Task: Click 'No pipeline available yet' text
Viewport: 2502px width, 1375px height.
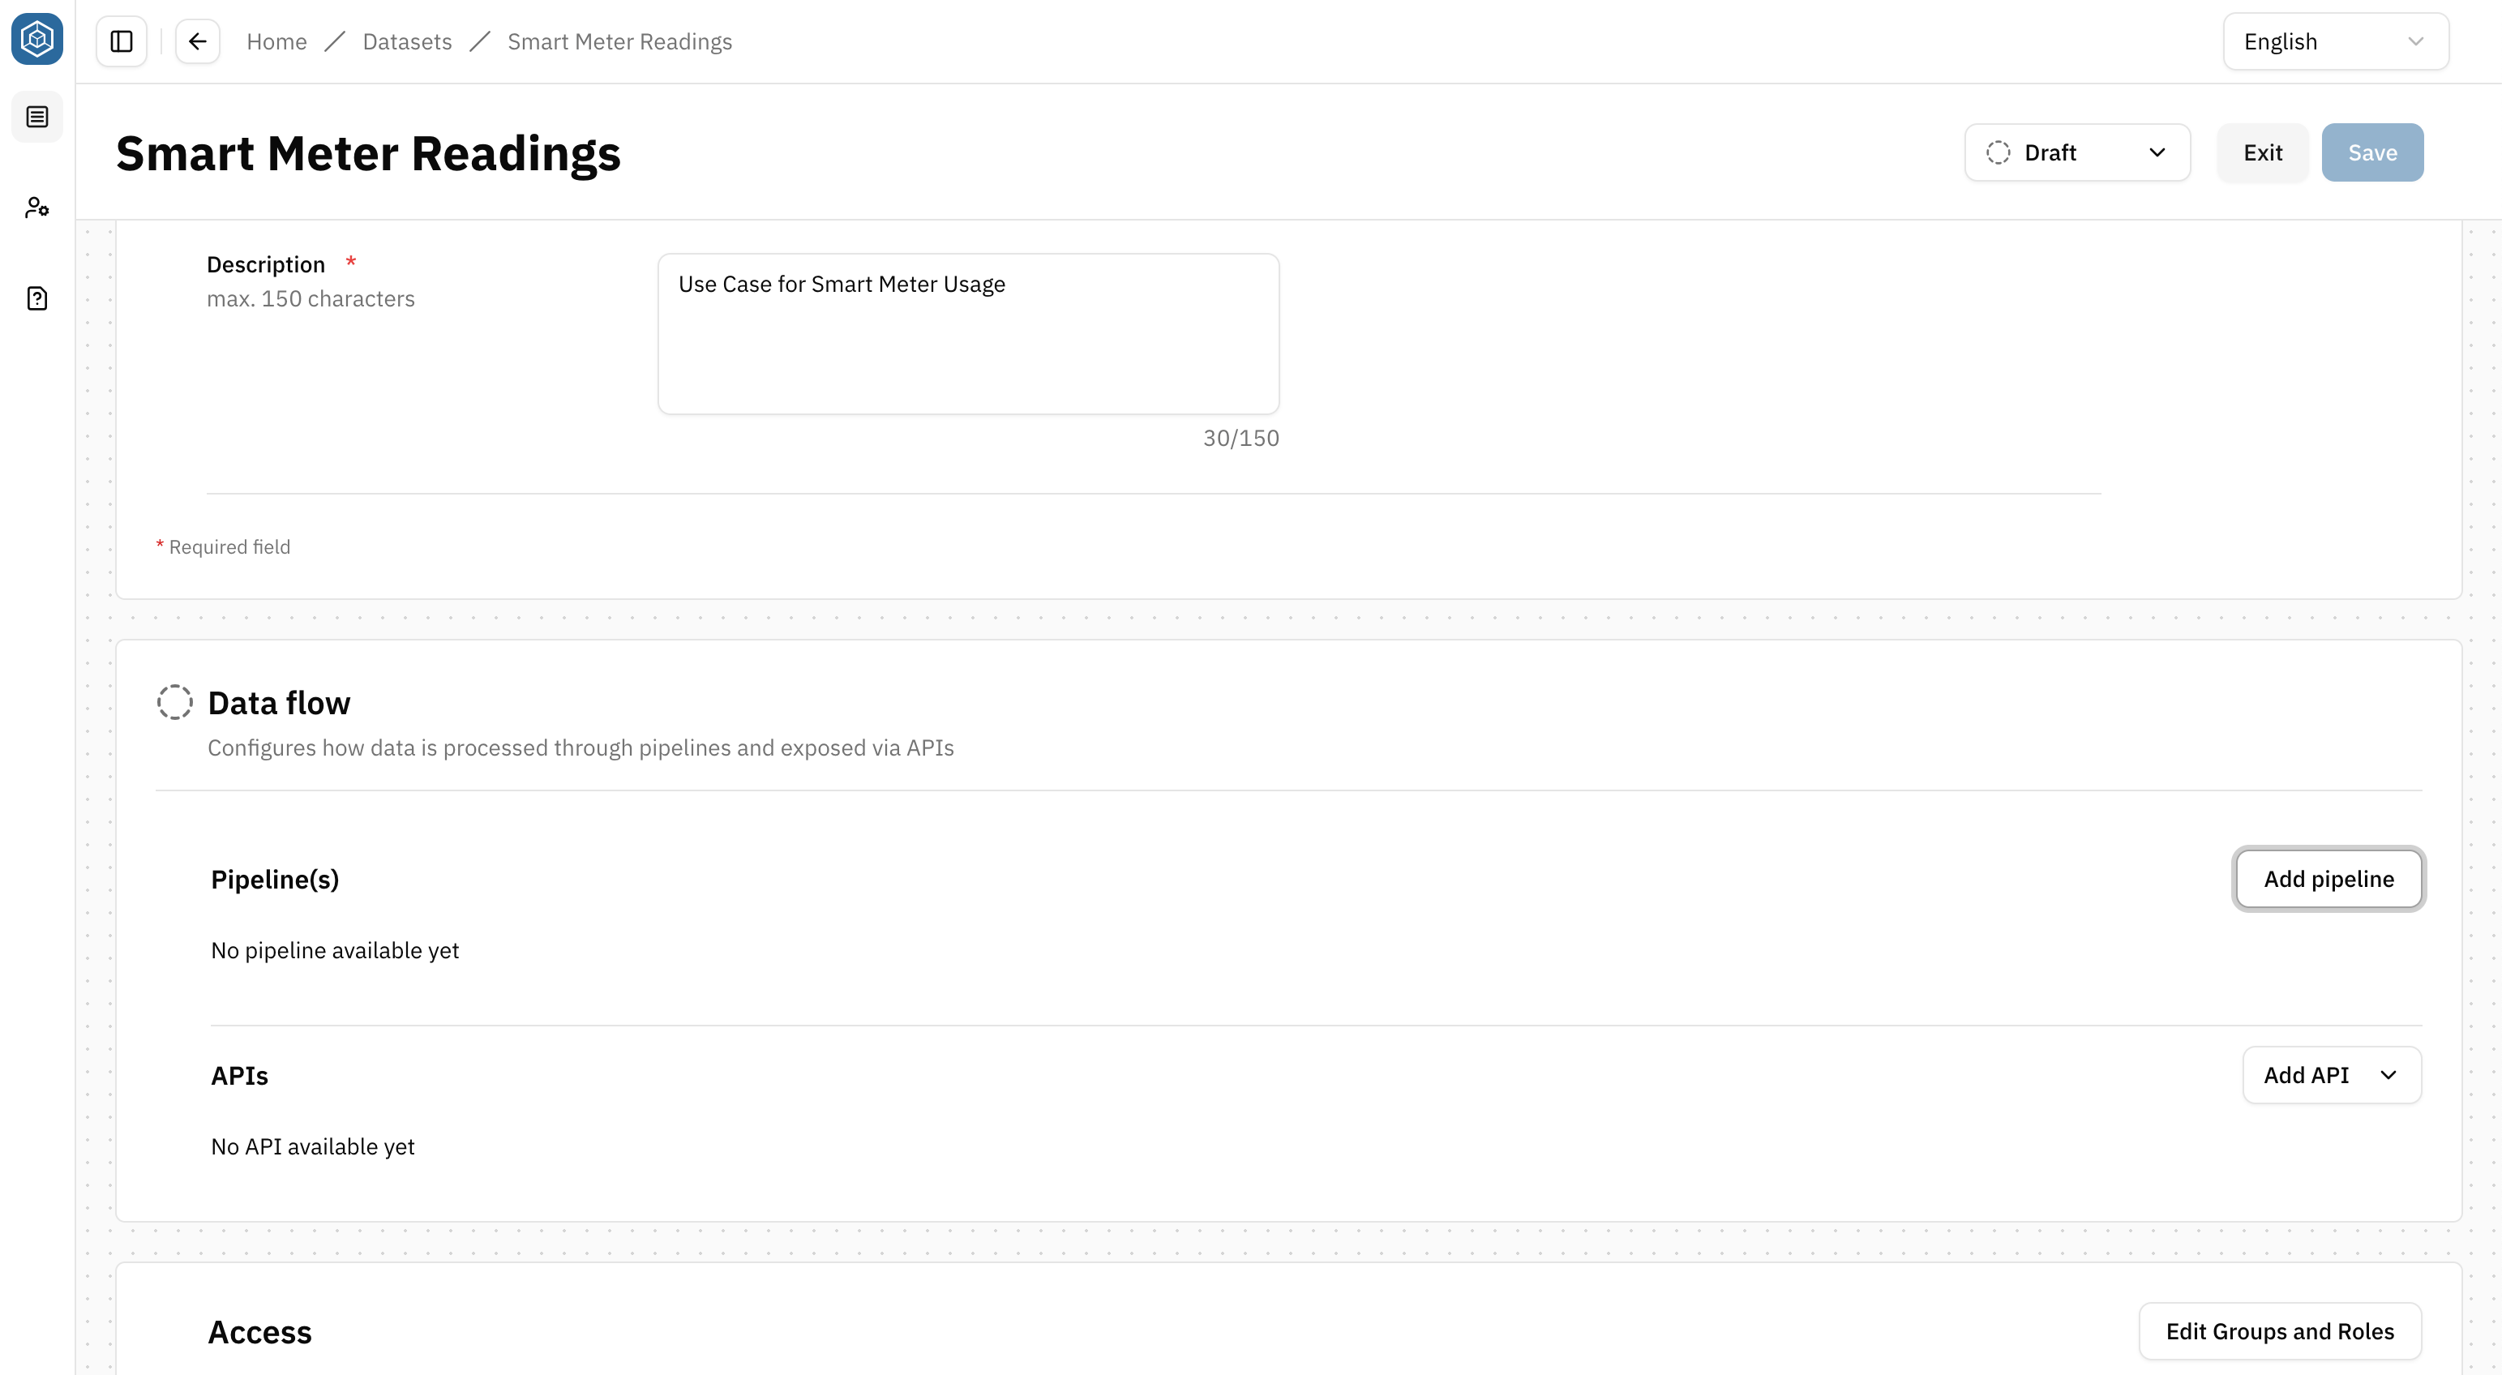Action: (335, 951)
